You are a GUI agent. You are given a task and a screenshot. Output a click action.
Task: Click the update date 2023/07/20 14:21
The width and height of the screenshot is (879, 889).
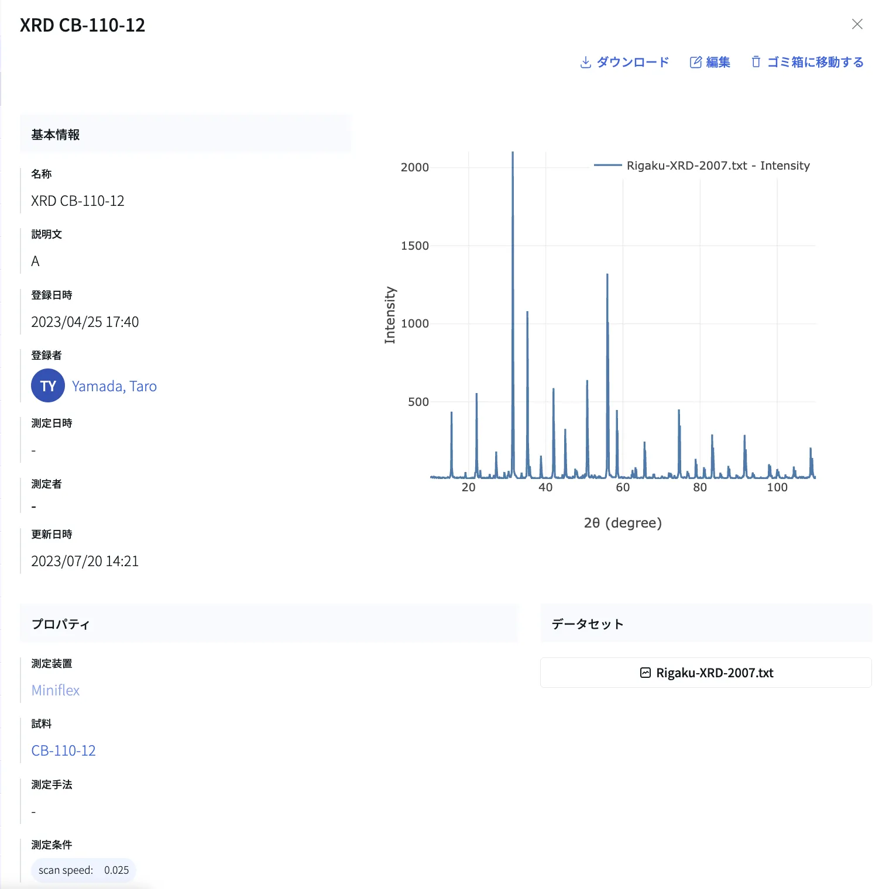(85, 561)
